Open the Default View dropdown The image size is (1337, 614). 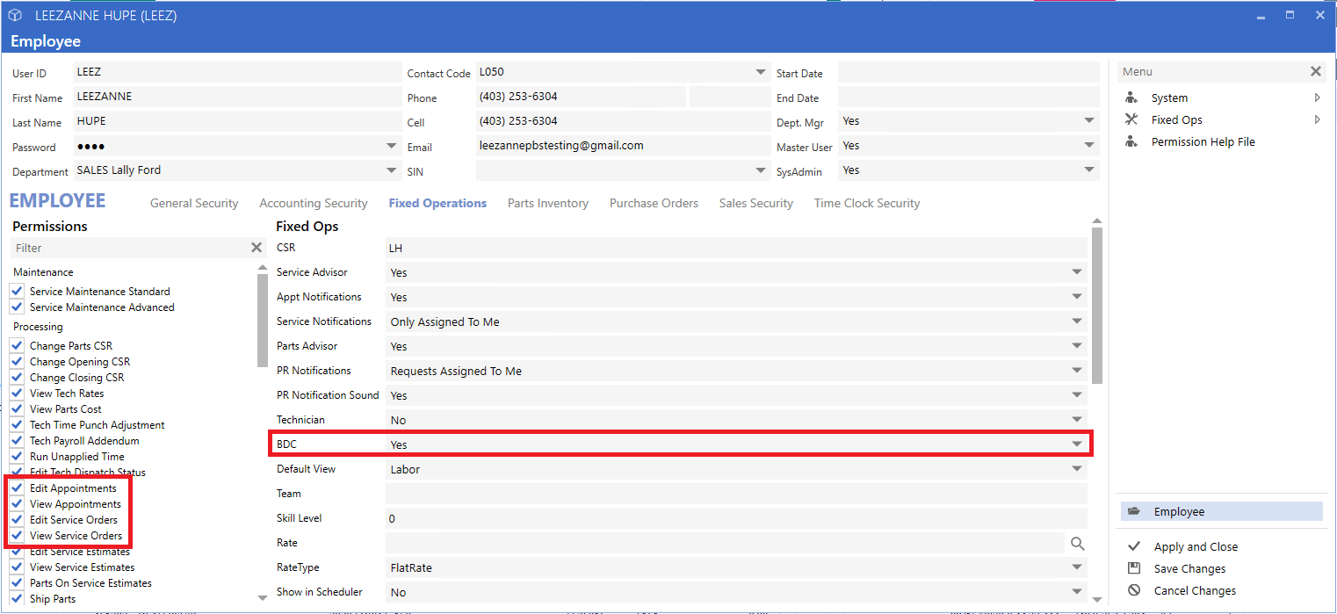(1077, 469)
